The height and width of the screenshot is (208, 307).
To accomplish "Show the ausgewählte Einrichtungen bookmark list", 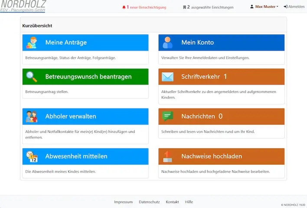I will 208,7.
